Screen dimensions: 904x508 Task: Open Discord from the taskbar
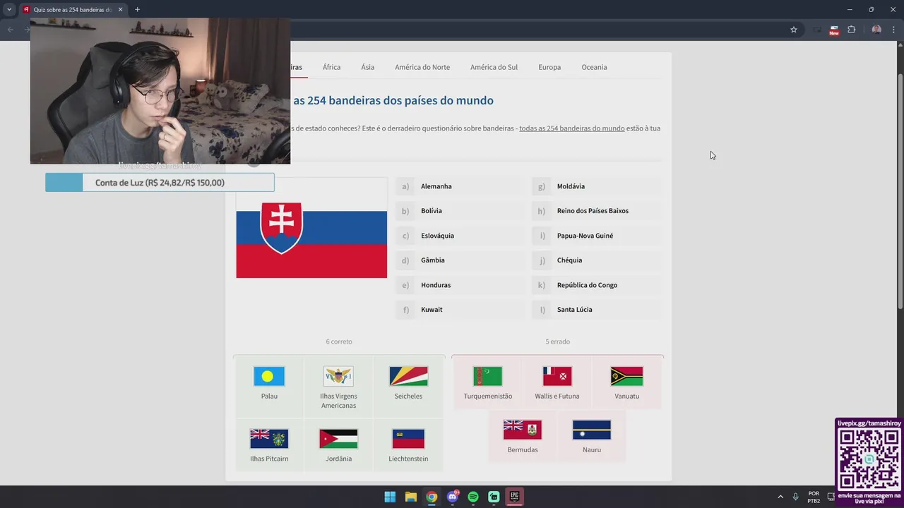(453, 497)
